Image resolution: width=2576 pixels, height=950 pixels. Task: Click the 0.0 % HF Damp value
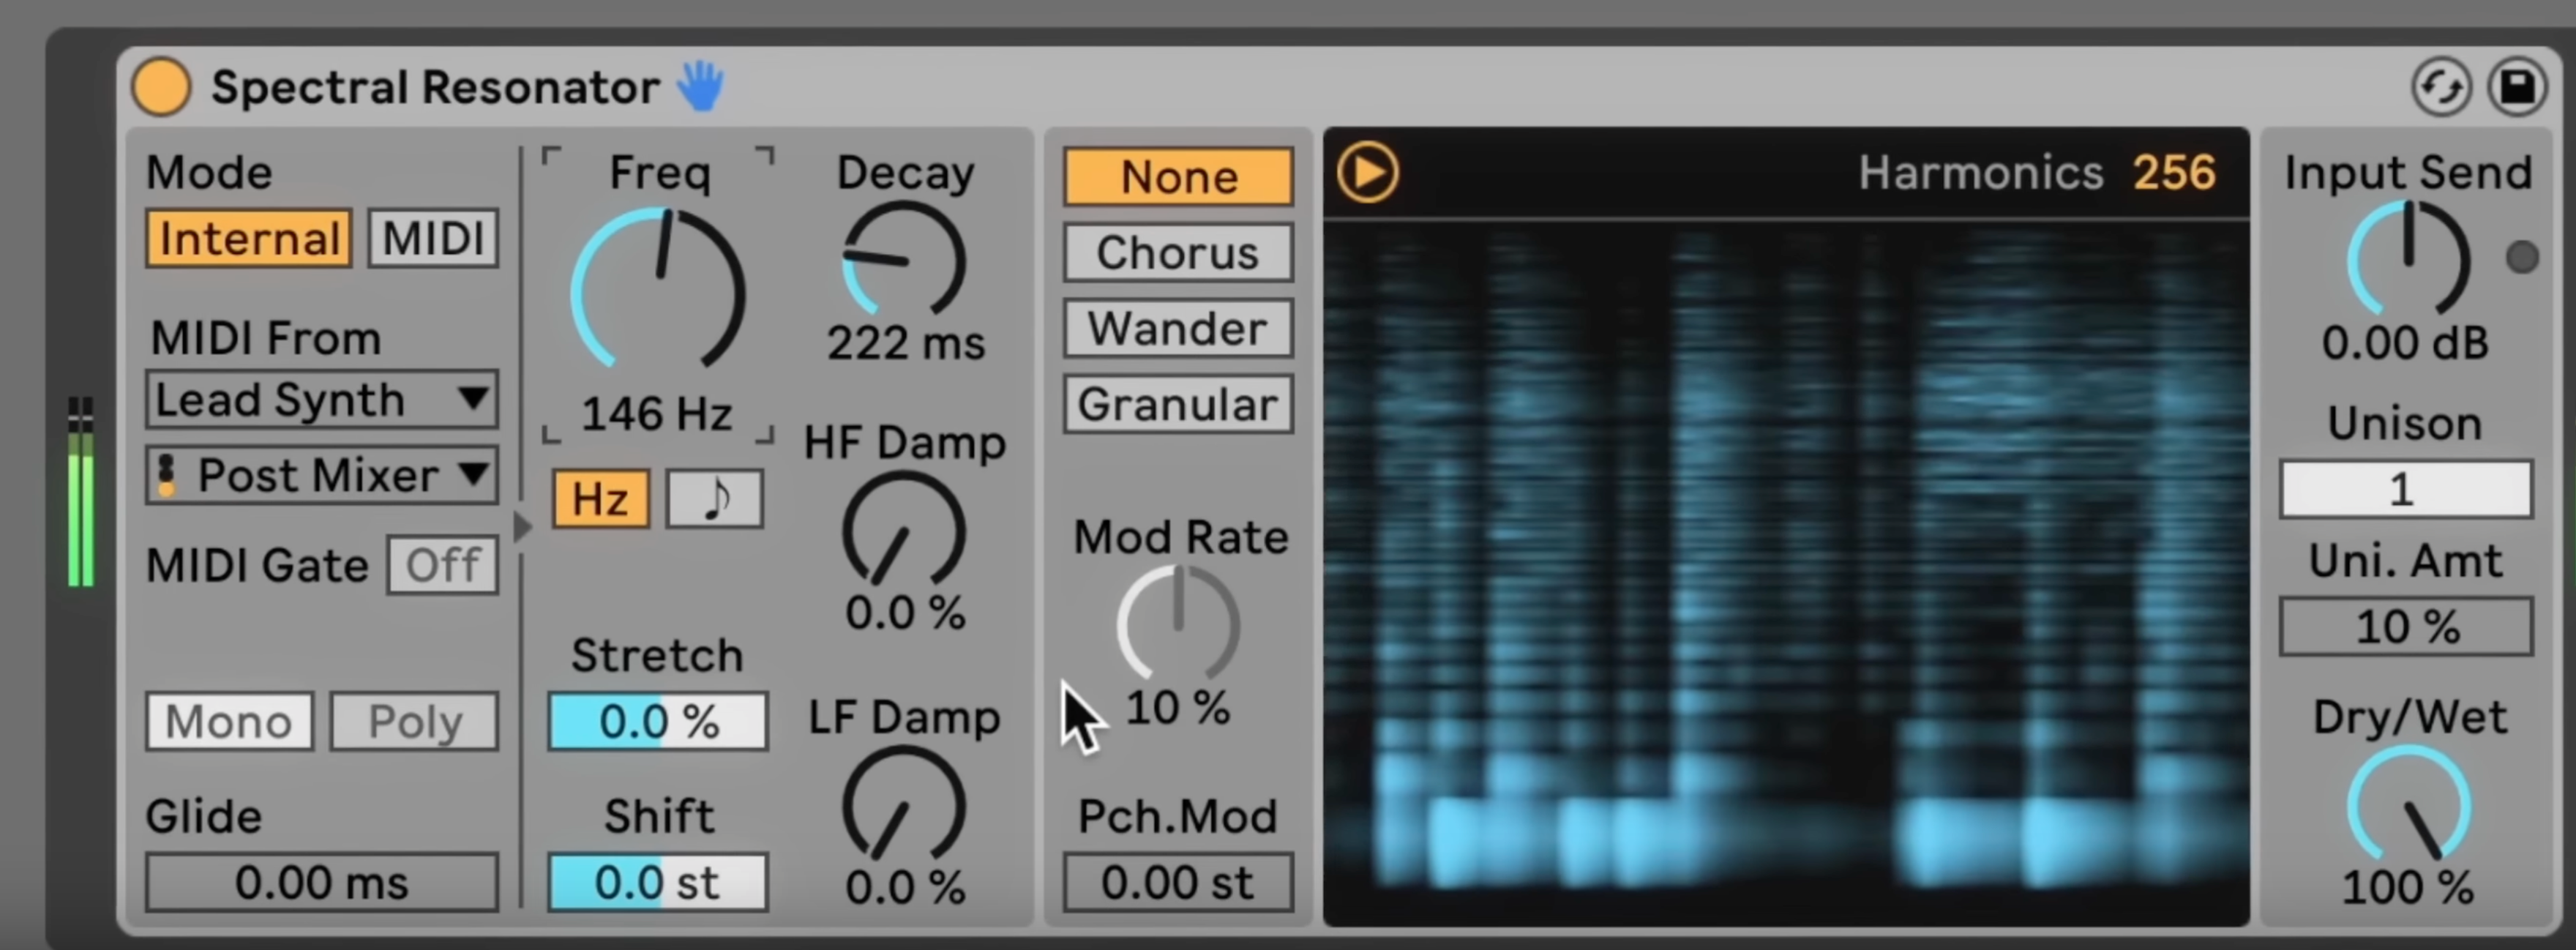pos(905,613)
